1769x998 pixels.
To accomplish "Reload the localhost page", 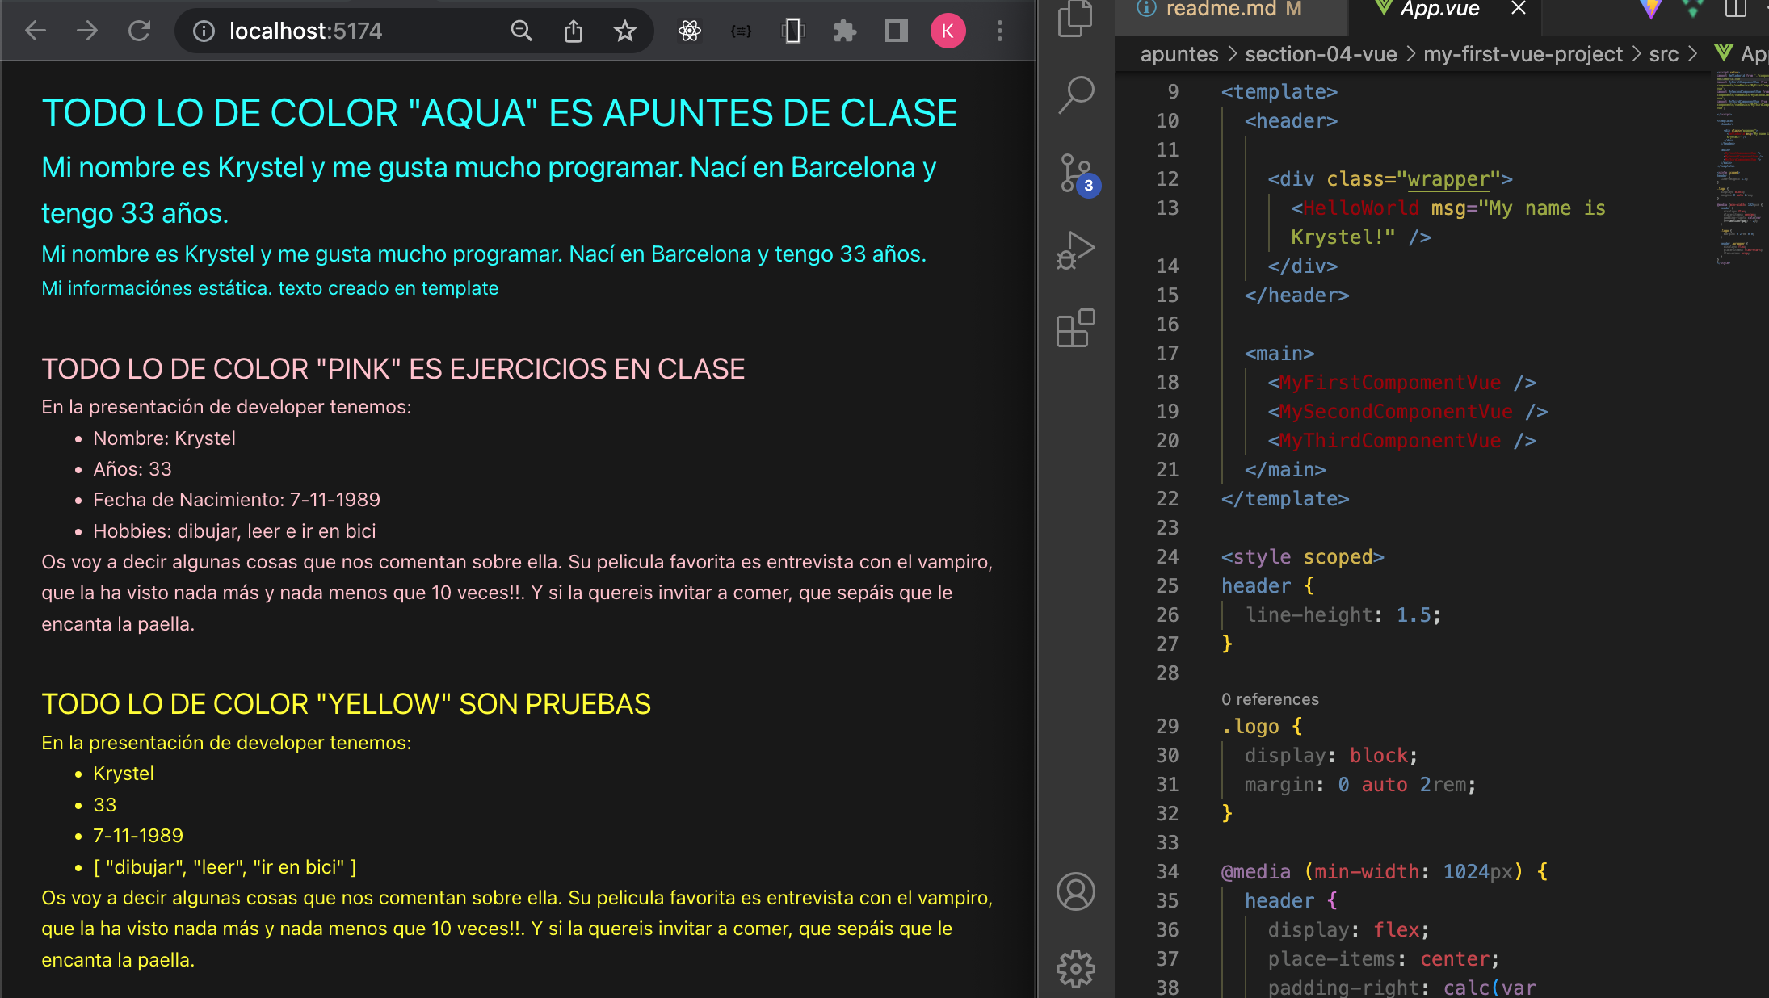I will [139, 31].
